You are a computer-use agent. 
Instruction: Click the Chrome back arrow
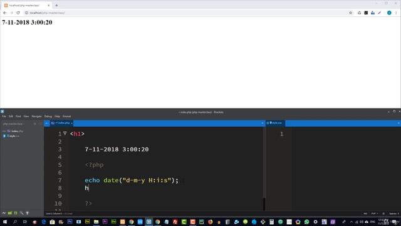pos(5,13)
